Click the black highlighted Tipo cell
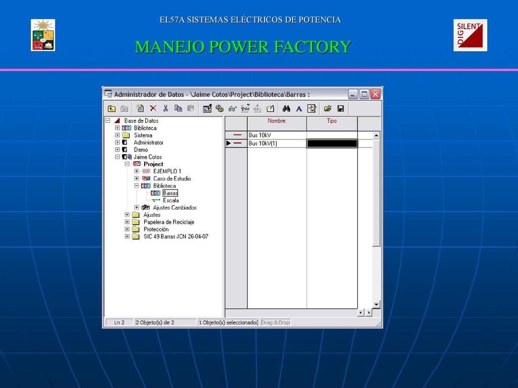The image size is (518, 388). [x=332, y=143]
